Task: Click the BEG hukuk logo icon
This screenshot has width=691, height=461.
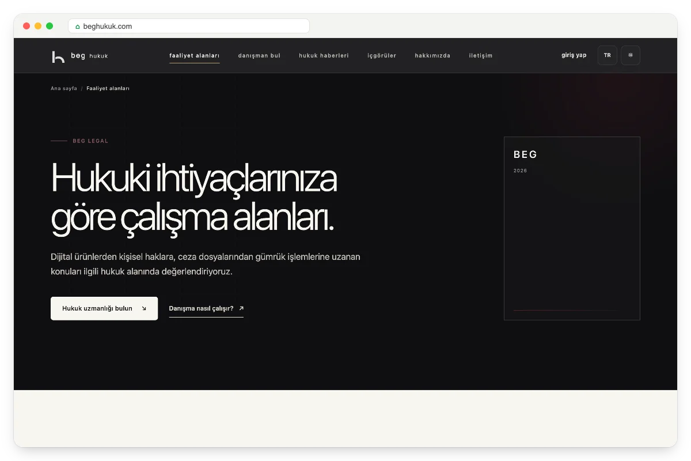Action: click(x=58, y=56)
